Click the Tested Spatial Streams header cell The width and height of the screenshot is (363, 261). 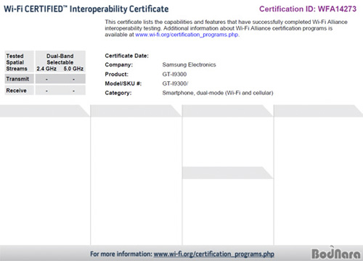tap(19, 62)
